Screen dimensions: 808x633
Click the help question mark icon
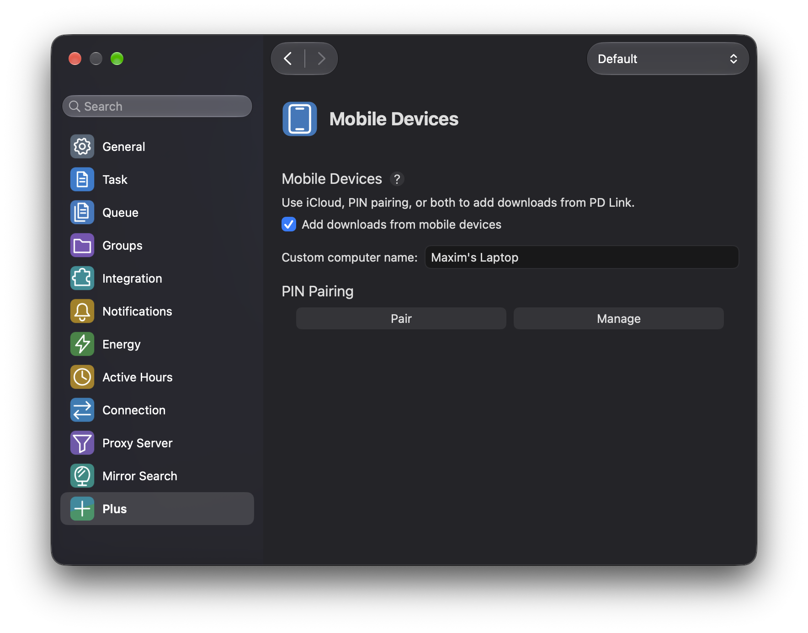pos(397,179)
